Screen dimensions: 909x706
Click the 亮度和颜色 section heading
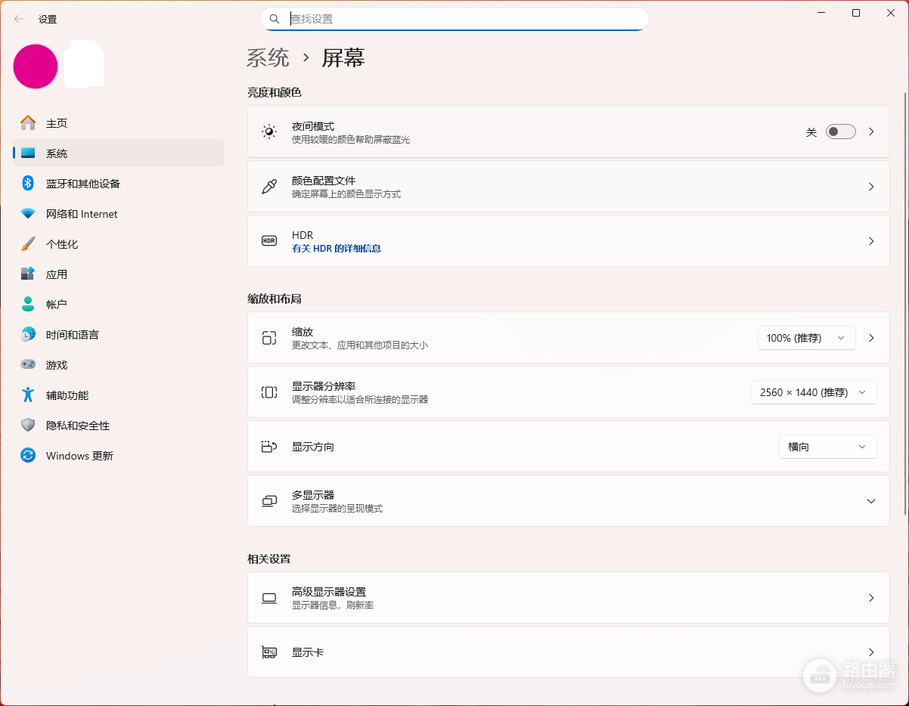[275, 92]
